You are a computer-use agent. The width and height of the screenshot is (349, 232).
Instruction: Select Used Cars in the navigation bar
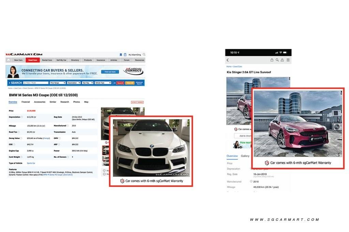click(33, 60)
